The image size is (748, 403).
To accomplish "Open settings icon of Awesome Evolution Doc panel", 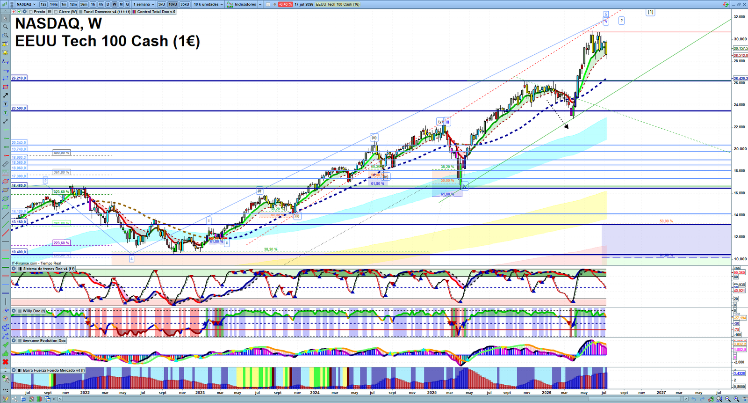I will [14, 341].
